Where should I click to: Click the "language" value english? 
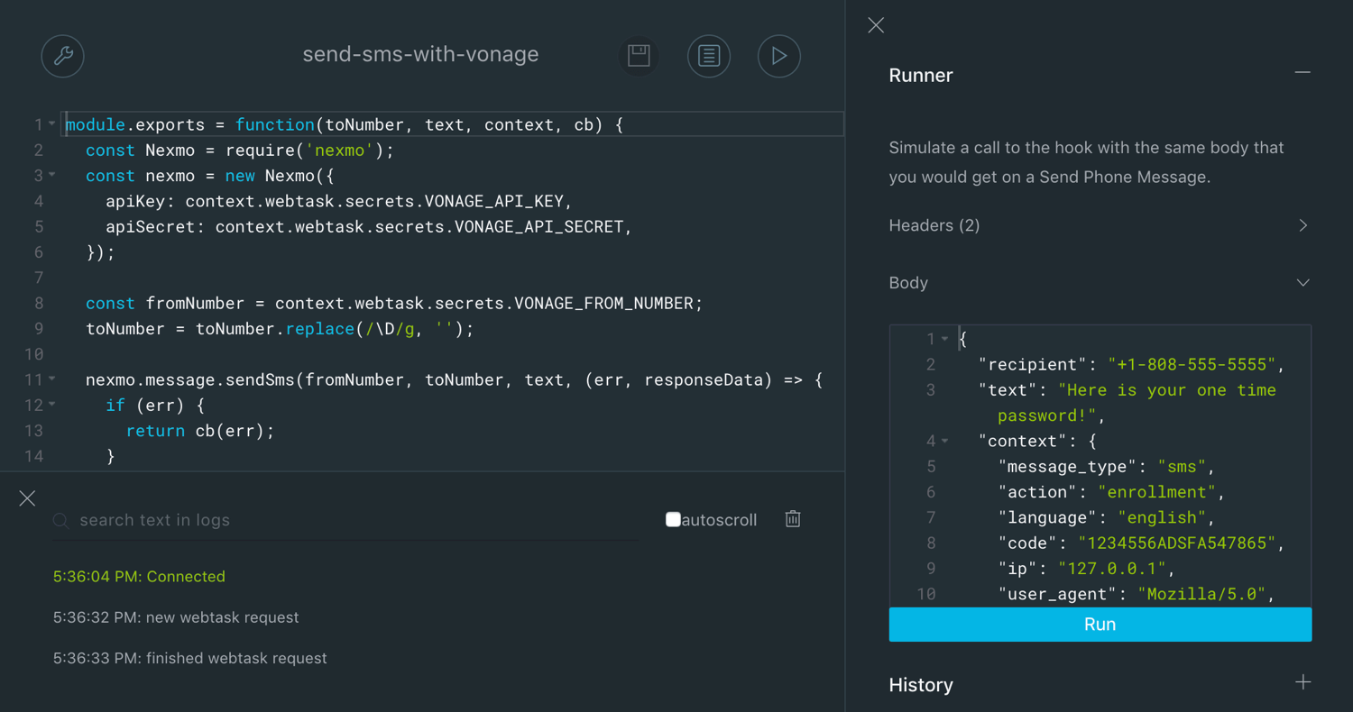coord(1163,517)
